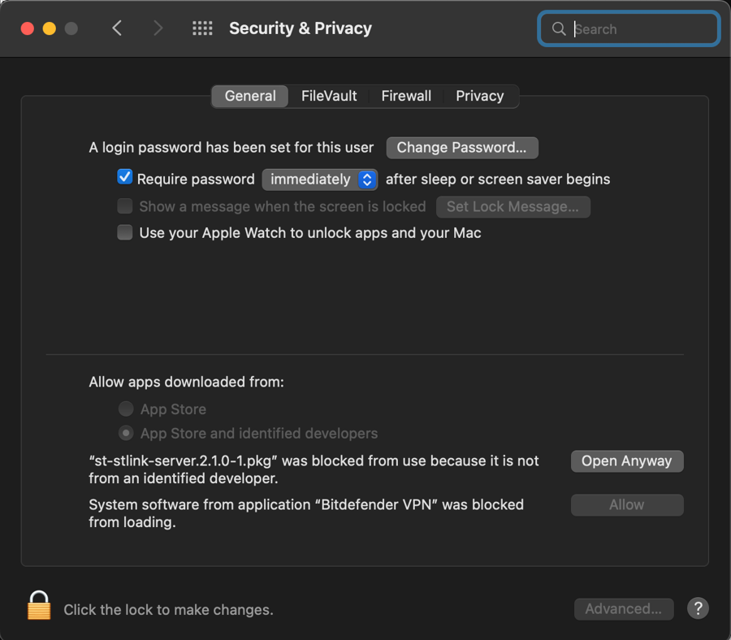Enable Apple Watch unlock checkbox

click(125, 233)
